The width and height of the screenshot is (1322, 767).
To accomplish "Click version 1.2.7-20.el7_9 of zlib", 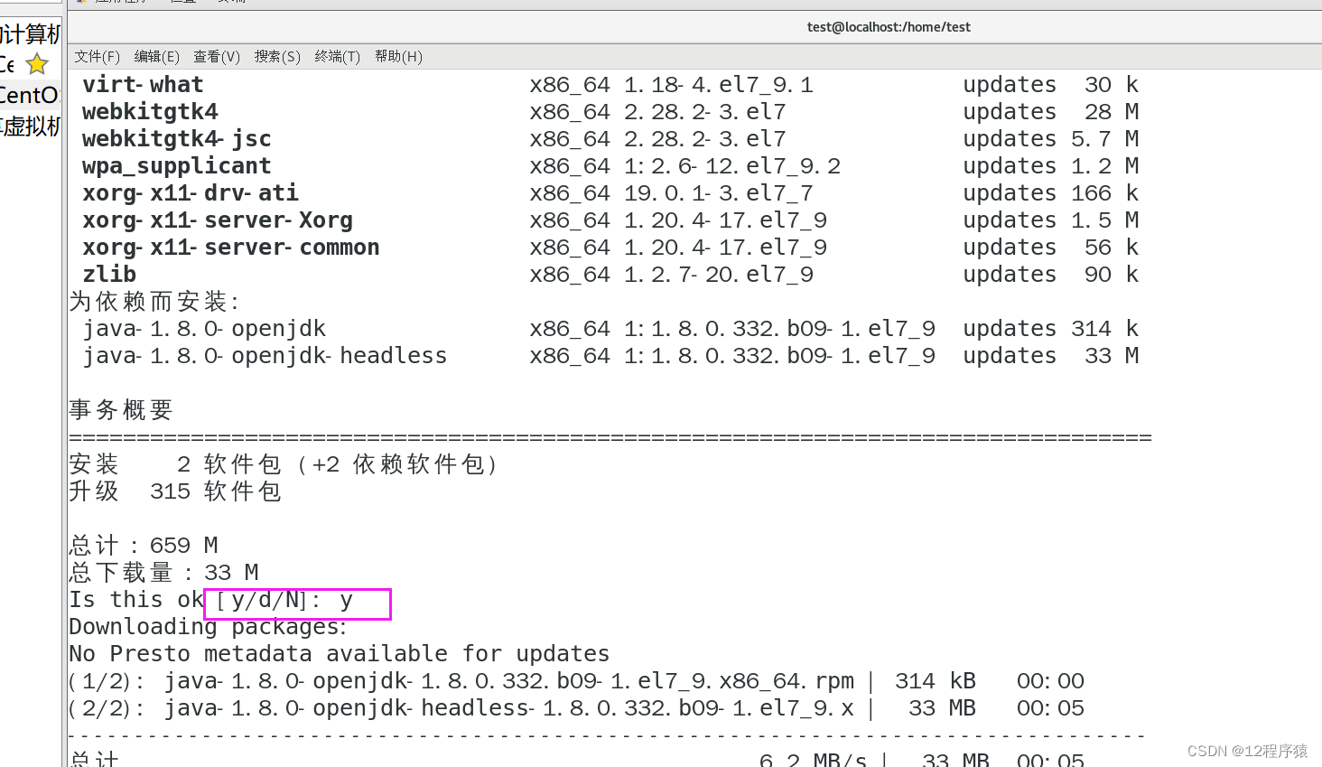I will (719, 275).
